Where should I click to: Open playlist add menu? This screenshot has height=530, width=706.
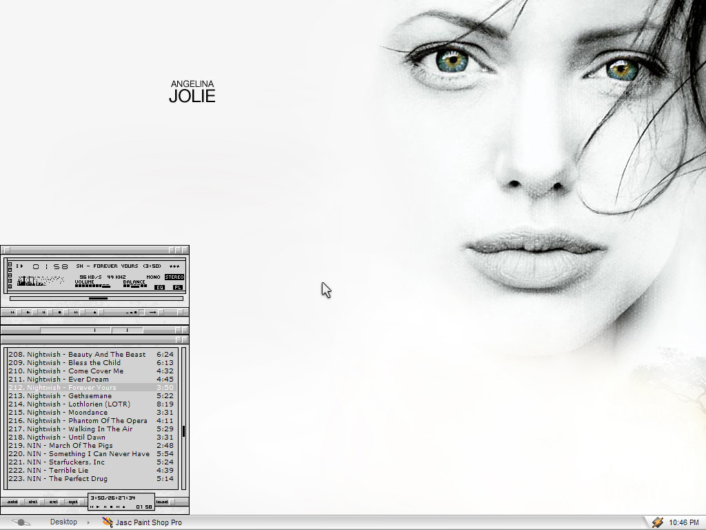pos(16,502)
